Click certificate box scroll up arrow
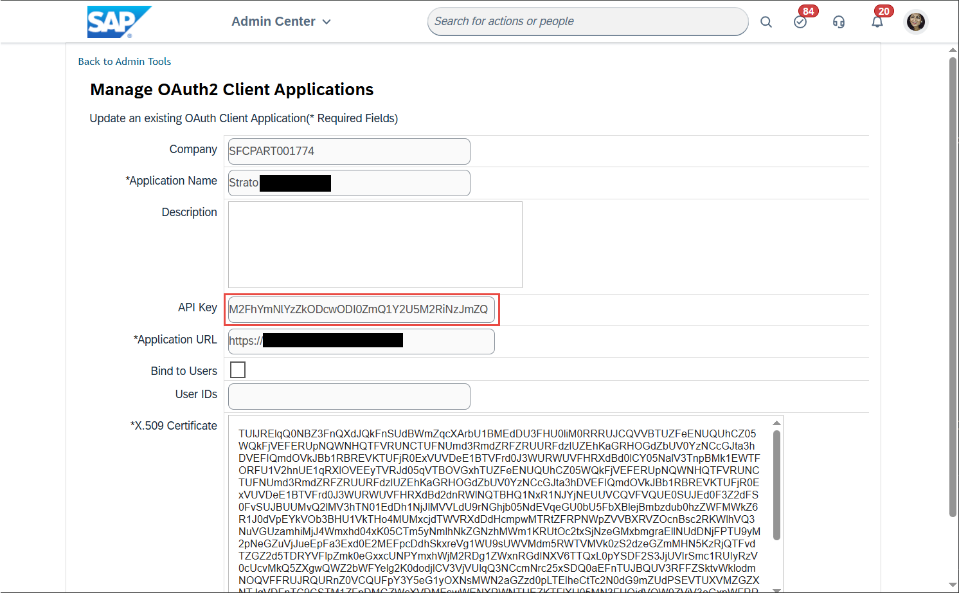This screenshot has width=959, height=593. tap(776, 423)
